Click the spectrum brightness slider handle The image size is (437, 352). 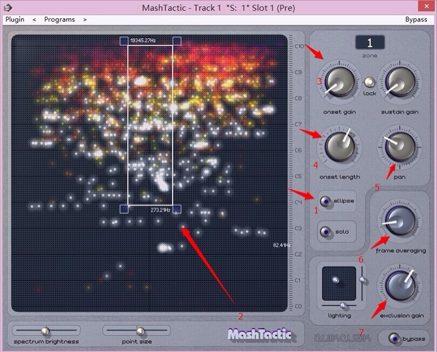click(45, 331)
